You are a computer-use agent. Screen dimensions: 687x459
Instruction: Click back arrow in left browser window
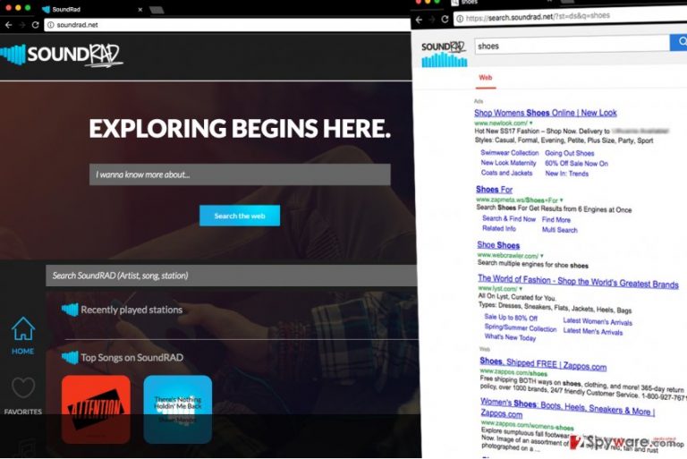8,25
